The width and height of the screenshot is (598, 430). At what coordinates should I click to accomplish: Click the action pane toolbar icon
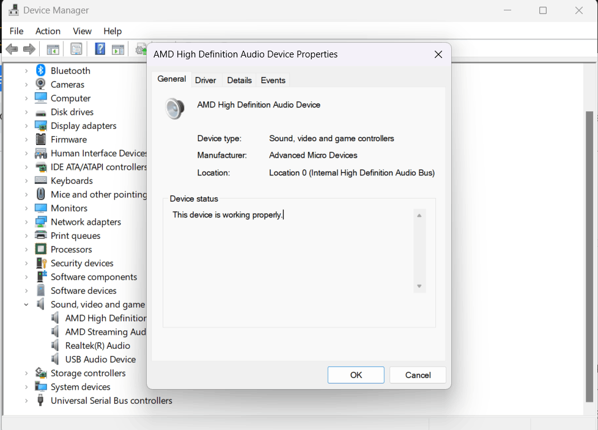(118, 49)
